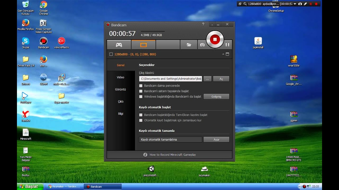Toggle 'Windows başlatıldığında Bandicam'ı da başlat' checkbox
The image size is (339, 190).
click(141, 97)
